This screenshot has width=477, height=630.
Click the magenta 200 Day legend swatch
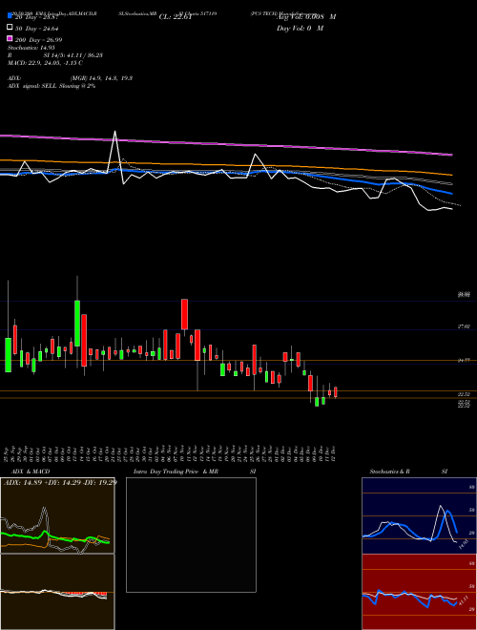pyautogui.click(x=10, y=38)
